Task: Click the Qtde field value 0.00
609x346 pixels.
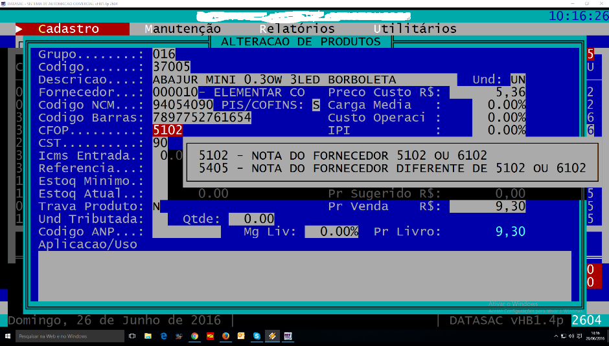Action: tap(251, 219)
